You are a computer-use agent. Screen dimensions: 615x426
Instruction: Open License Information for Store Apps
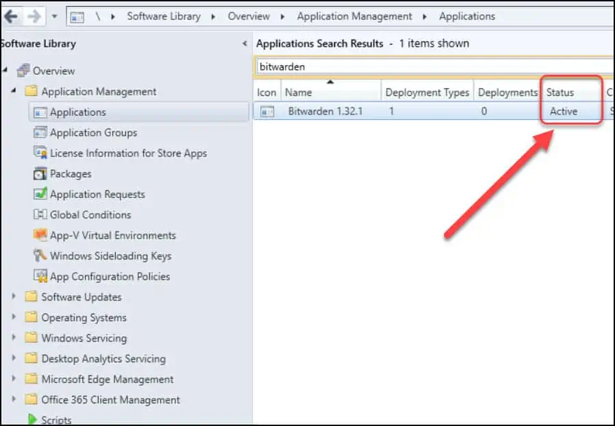128,153
